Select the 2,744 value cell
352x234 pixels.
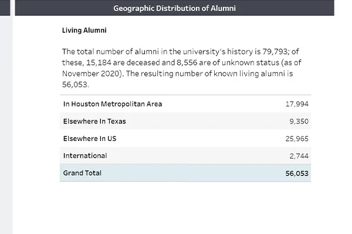(x=299, y=156)
